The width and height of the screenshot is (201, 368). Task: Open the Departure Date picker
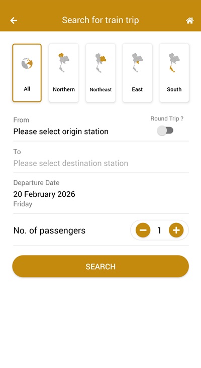tap(101, 193)
